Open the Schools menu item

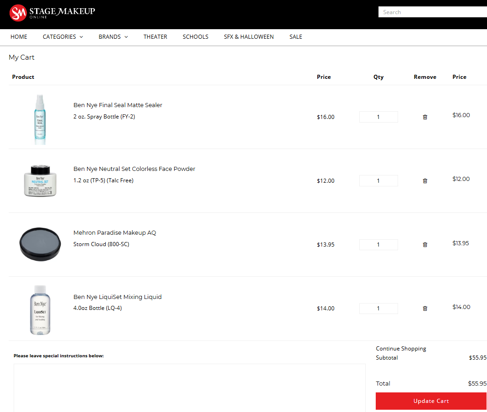tap(195, 36)
